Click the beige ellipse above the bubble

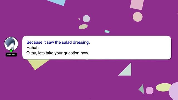83,27
